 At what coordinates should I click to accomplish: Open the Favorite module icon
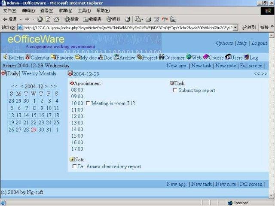(53, 57)
